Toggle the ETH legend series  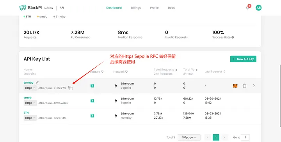[27, 17]
